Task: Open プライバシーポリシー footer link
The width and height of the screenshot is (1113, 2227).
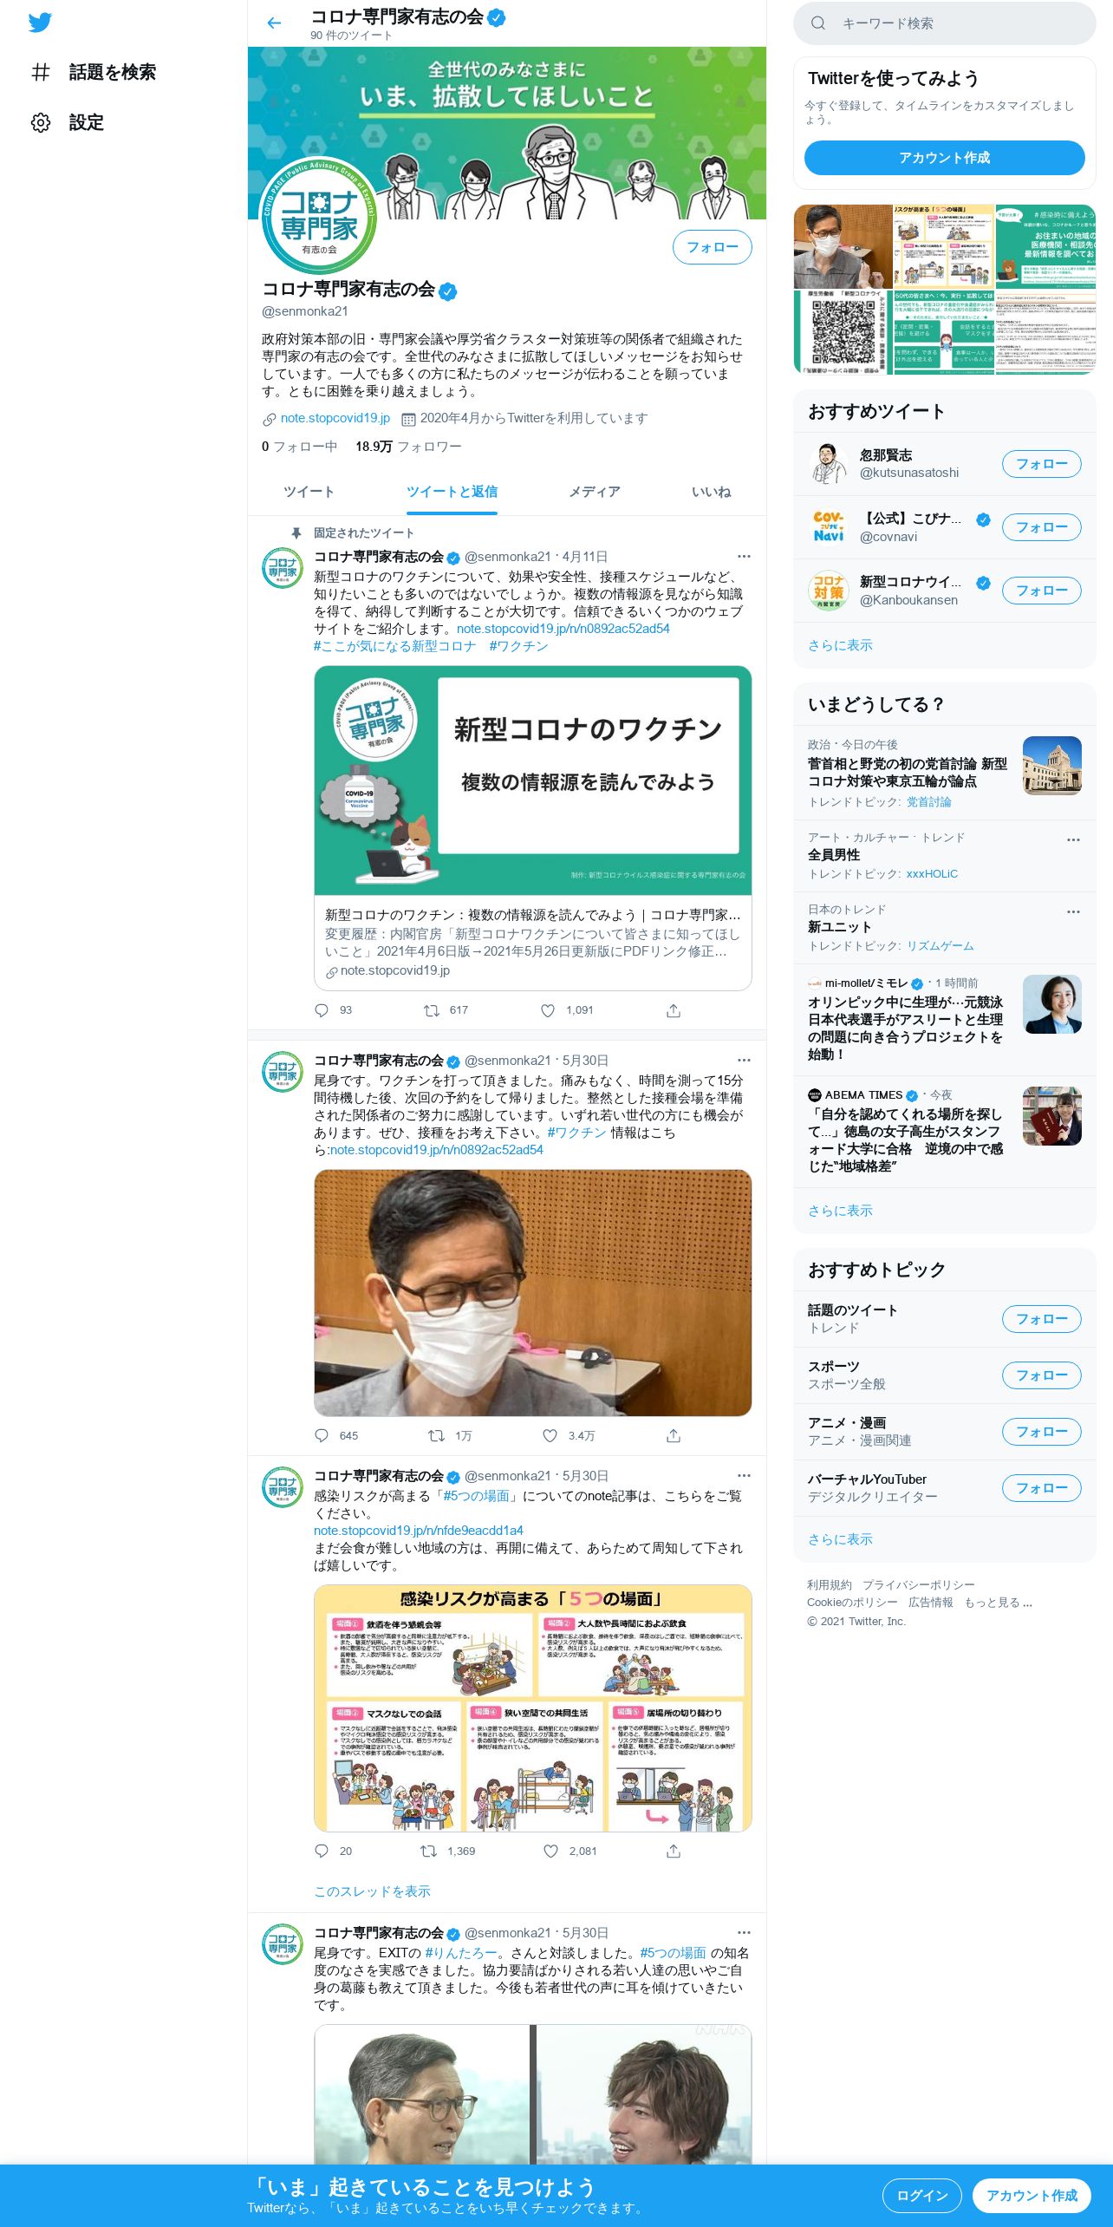Action: [x=918, y=1584]
